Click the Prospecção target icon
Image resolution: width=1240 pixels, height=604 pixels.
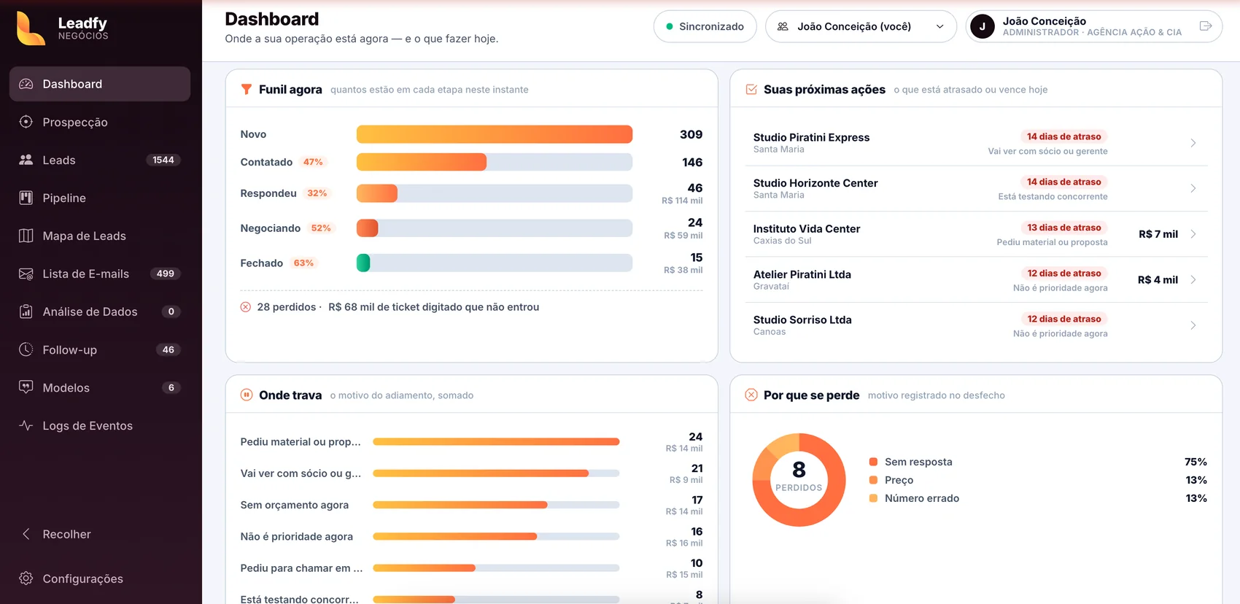coord(26,122)
